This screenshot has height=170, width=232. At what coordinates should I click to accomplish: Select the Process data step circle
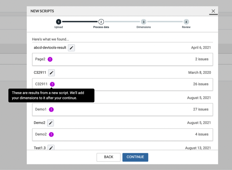pyautogui.click(x=101, y=22)
